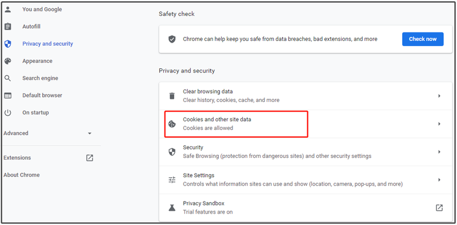Open Security settings via its right arrow
This screenshot has height=225, width=457.
click(x=439, y=152)
